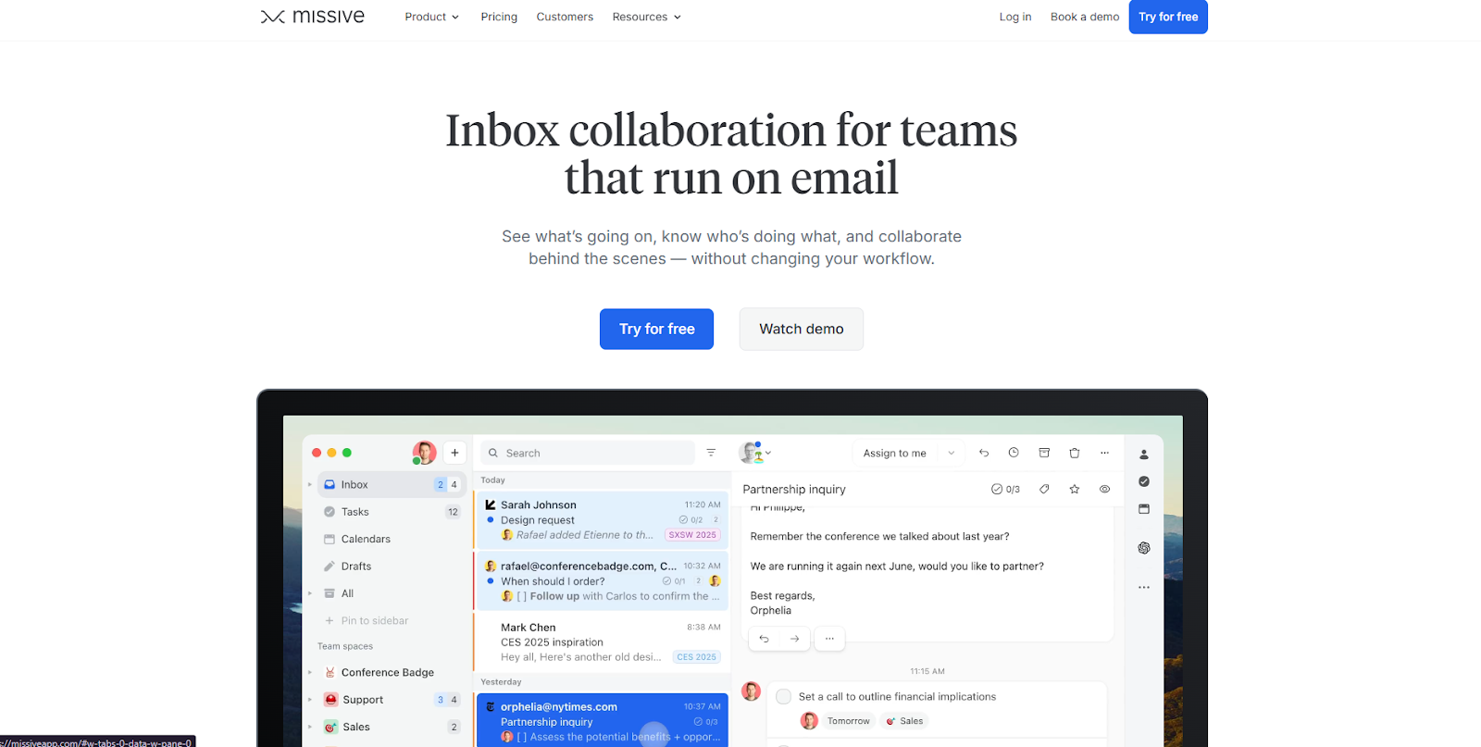Open the orphelia@nytimes.com conversation
The height and width of the screenshot is (747, 1481).
602,720
